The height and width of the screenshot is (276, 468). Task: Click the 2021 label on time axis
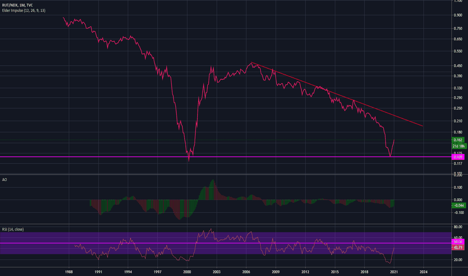click(394, 272)
